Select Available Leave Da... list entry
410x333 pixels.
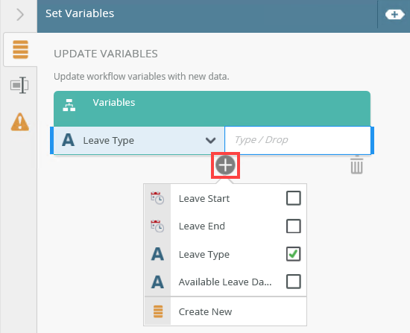coord(225,282)
